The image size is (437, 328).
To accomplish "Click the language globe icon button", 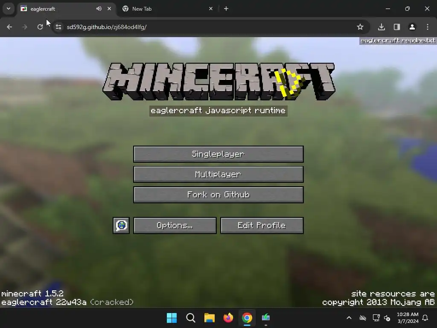I will tap(121, 225).
